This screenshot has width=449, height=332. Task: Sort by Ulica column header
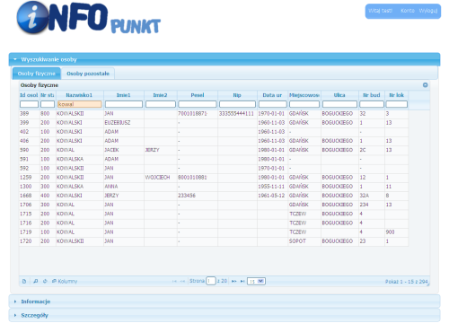click(339, 95)
